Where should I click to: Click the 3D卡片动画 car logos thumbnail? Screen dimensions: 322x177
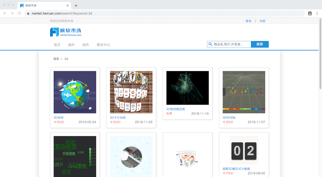pyautogui.click(x=131, y=92)
